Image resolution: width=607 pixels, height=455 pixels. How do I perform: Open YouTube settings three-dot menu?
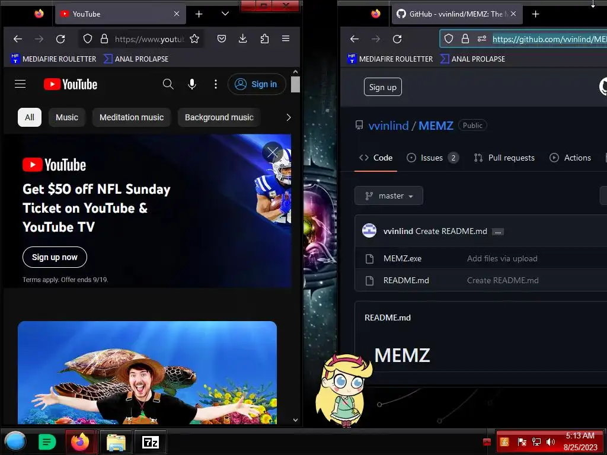pos(216,84)
